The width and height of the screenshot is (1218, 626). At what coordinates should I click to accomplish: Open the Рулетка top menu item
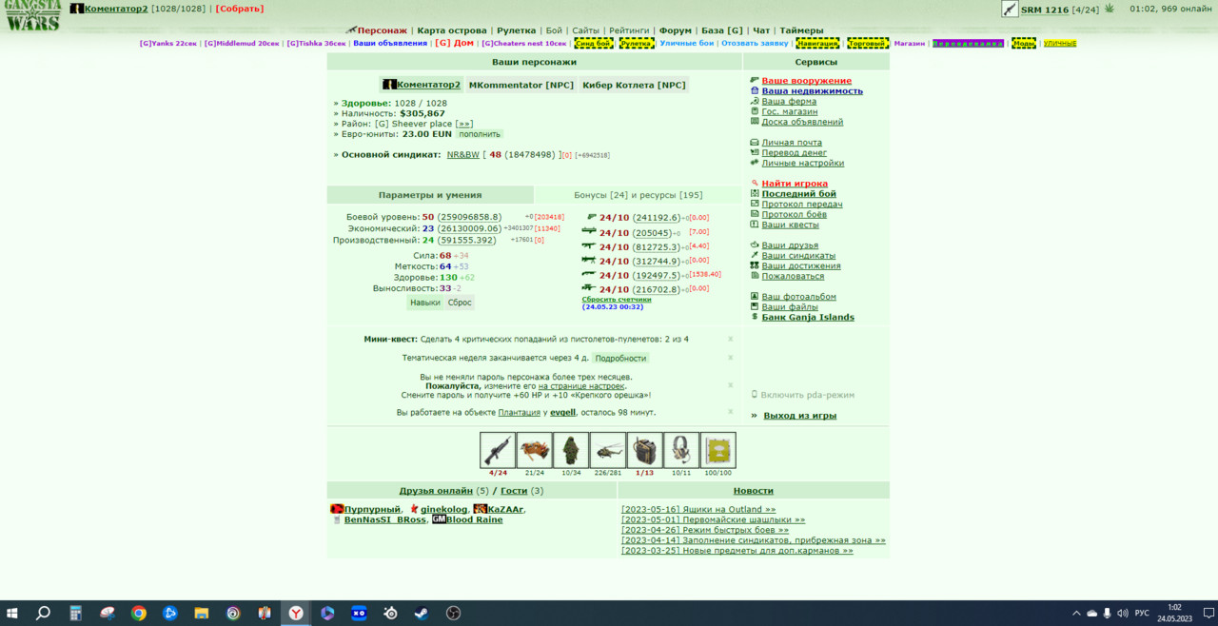tap(517, 30)
